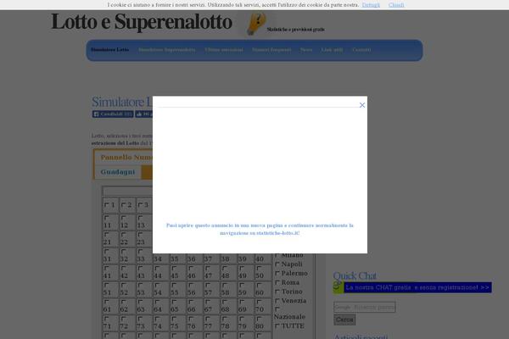Check the Venezia wheel option

click(277, 300)
